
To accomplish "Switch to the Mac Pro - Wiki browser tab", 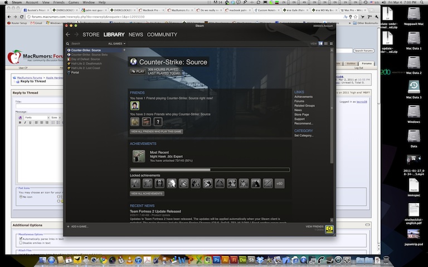I will [352, 11].
